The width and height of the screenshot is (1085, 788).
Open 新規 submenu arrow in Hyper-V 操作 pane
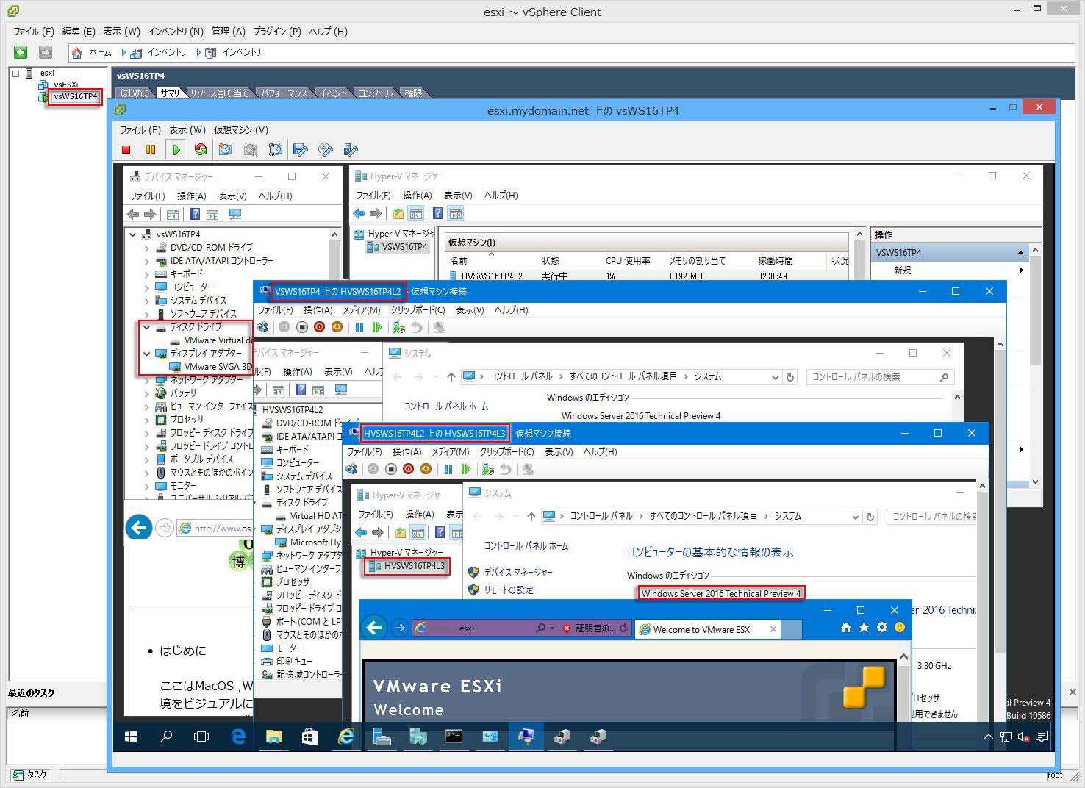[x=1021, y=271]
